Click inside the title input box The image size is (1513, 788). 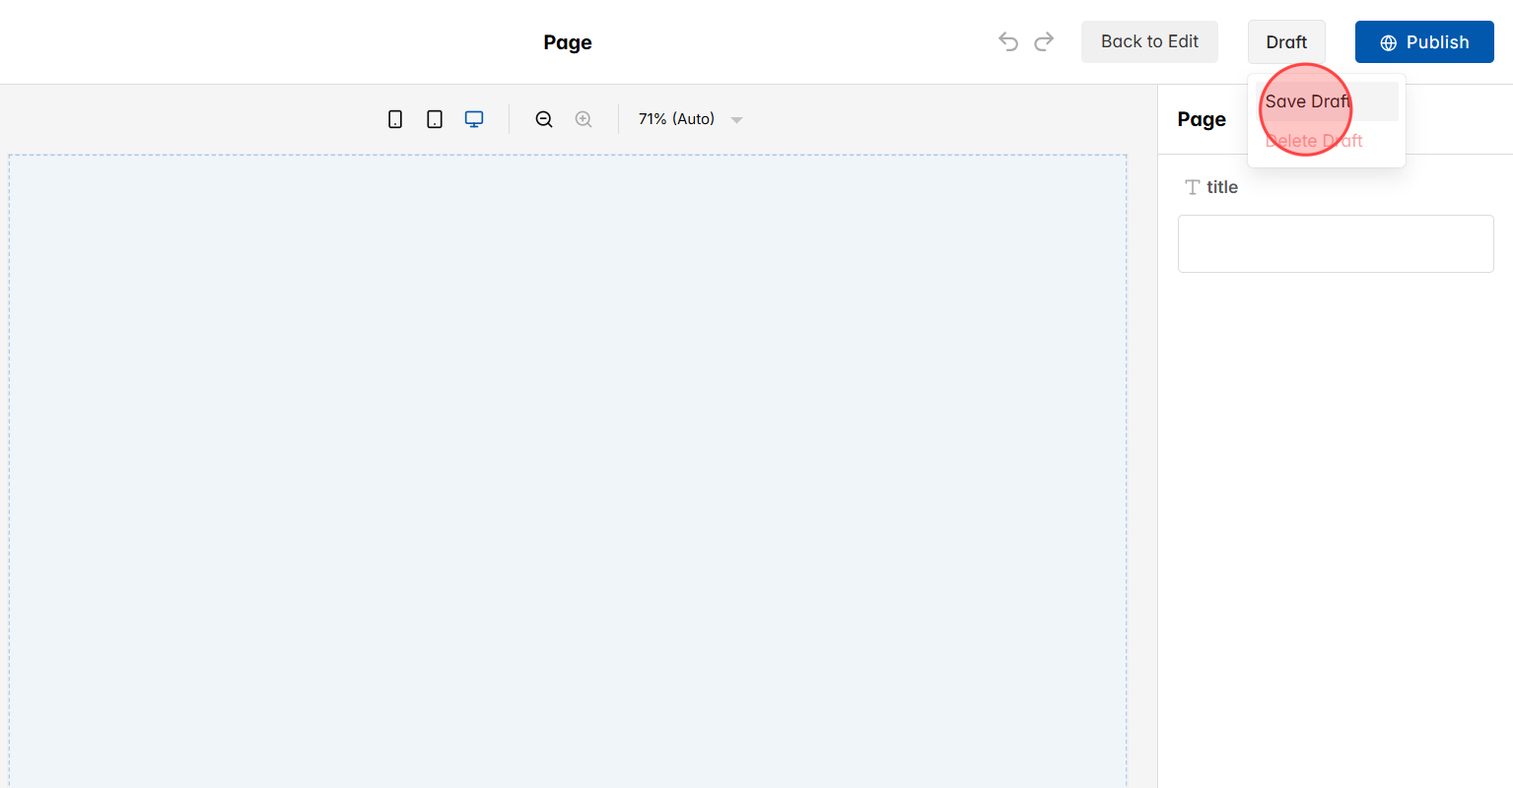pos(1335,243)
